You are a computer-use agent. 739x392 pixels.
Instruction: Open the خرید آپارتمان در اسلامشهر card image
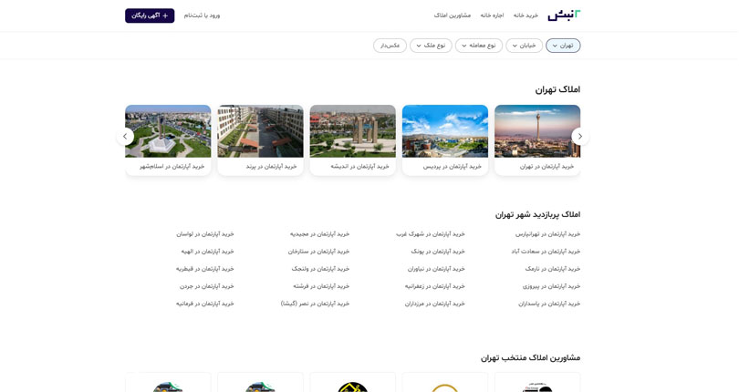pos(168,131)
